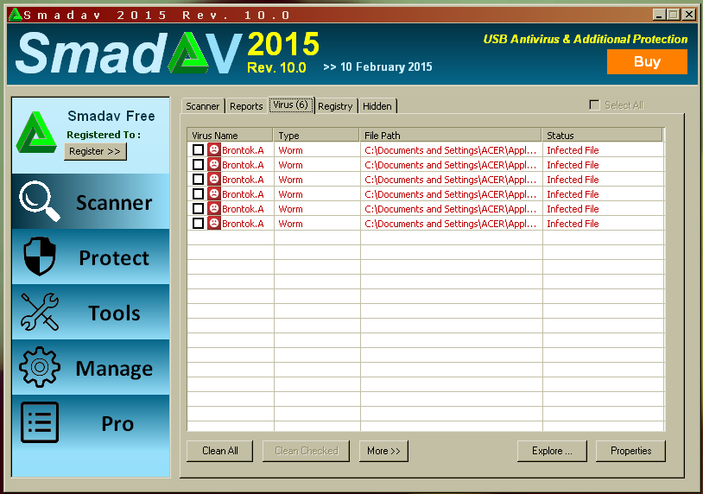Open the Properties button
Image resolution: width=703 pixels, height=494 pixels.
click(x=630, y=451)
